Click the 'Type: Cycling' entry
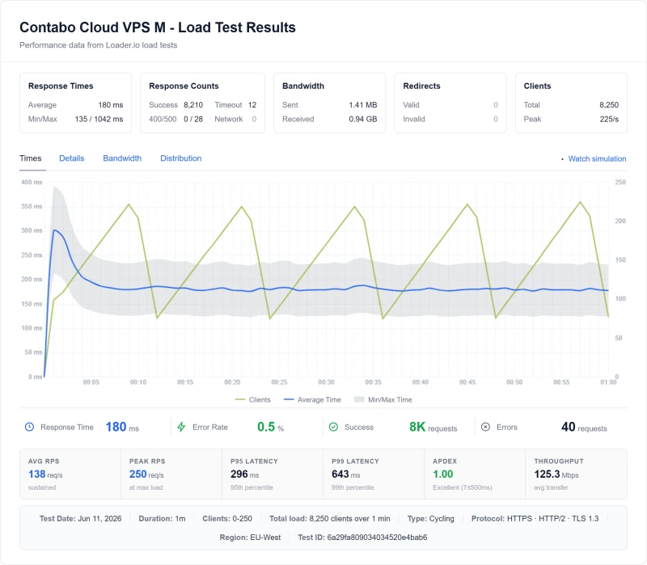647x565 pixels. point(431,518)
